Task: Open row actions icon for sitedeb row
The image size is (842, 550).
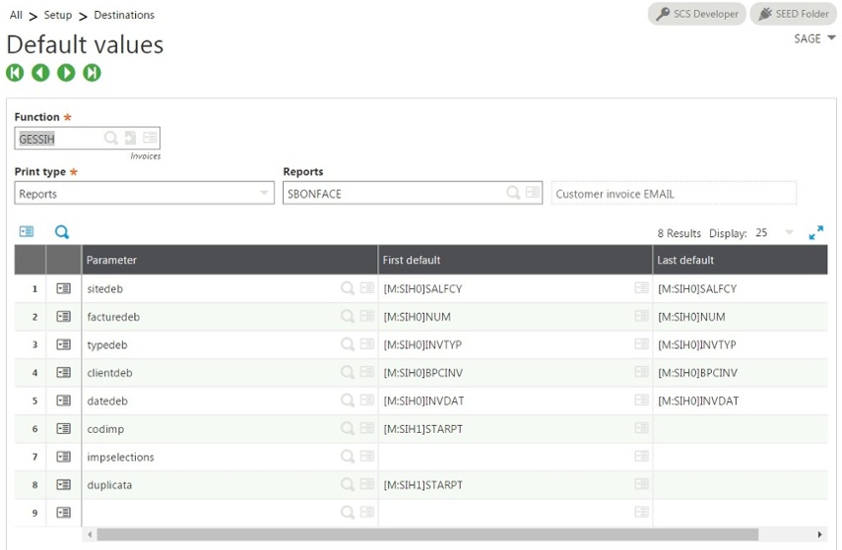Action: click(x=63, y=289)
